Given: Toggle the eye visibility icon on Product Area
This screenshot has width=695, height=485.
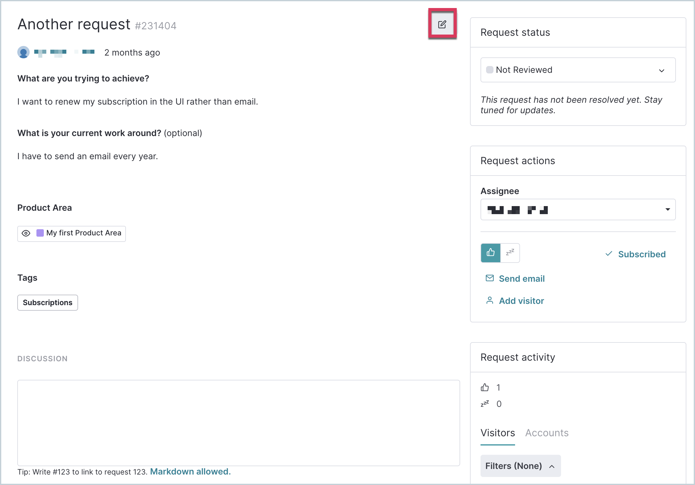Looking at the screenshot, I should 26,233.
